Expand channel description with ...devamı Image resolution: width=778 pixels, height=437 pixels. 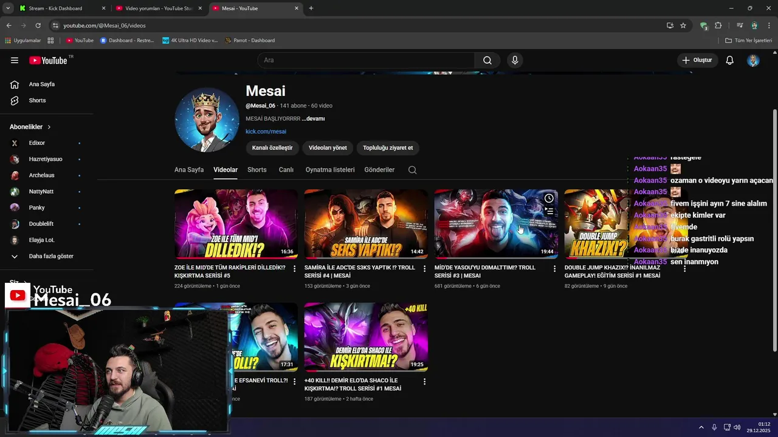pos(313,118)
